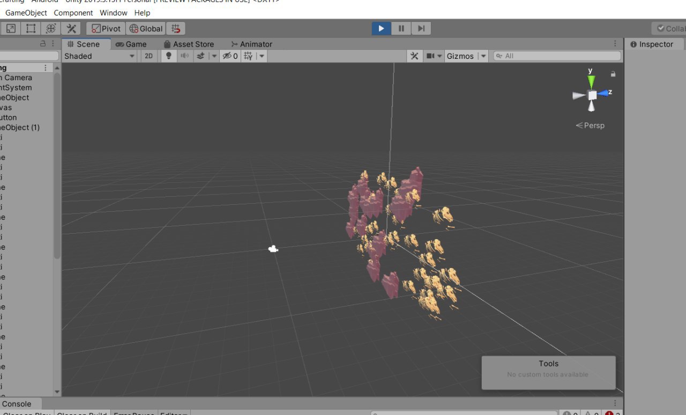The width and height of the screenshot is (686, 415).
Task: Open the Hierarchy panel three-dot menu
Action: [x=53, y=44]
